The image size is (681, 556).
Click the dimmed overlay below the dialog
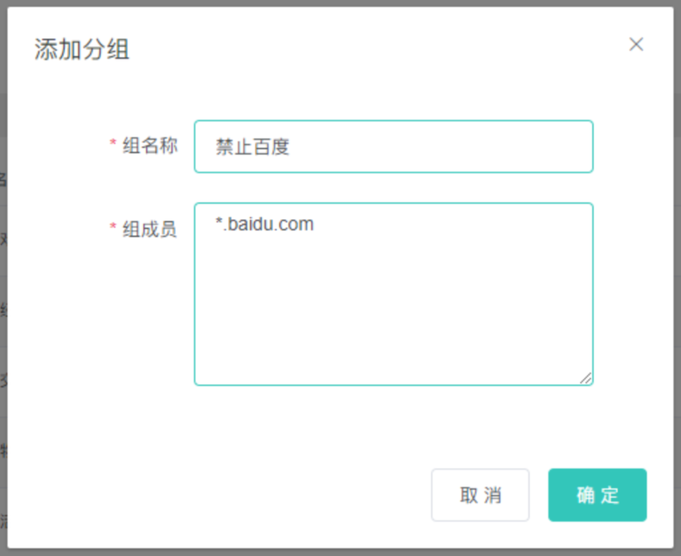[x=340, y=552]
